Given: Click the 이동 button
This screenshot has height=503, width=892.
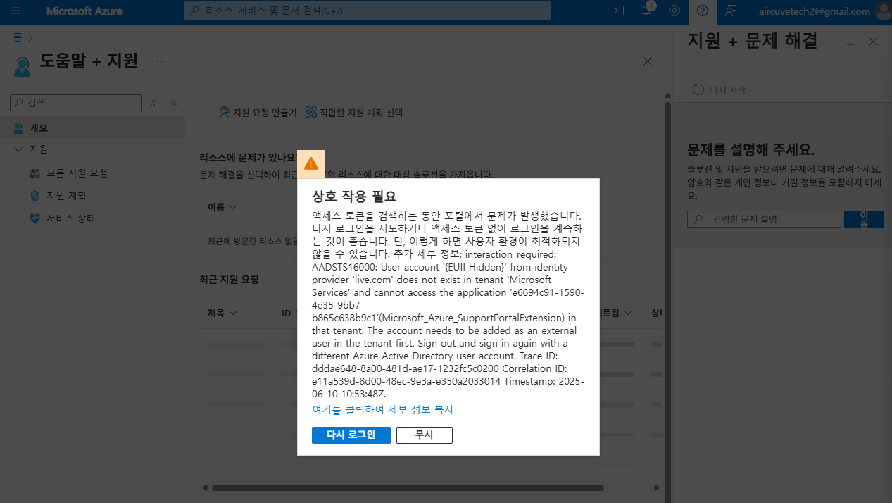Looking at the screenshot, I should pos(864,219).
